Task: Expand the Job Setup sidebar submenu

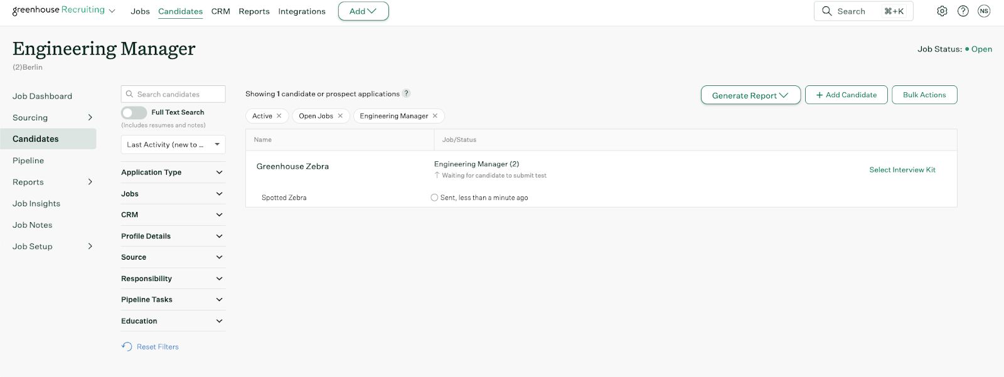Action: 90,247
